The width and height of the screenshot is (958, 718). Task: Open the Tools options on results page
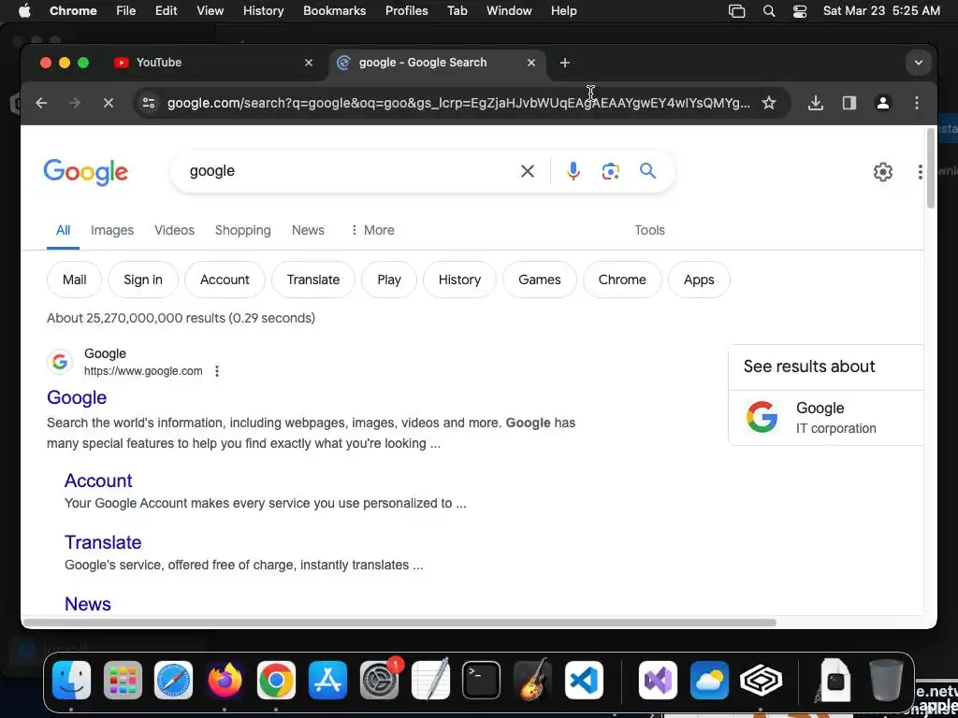pos(649,230)
